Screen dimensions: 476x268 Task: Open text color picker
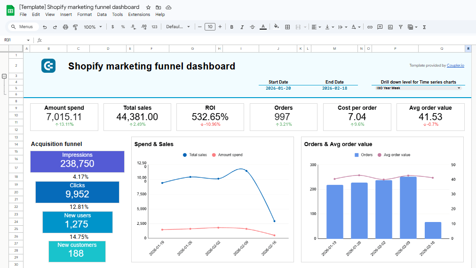click(x=263, y=27)
